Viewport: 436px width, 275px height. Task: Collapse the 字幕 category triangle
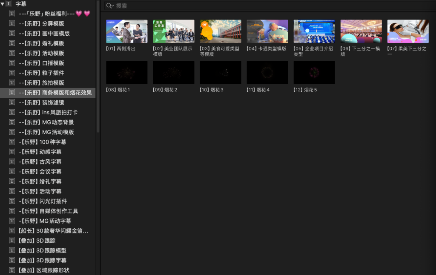tap(3, 4)
